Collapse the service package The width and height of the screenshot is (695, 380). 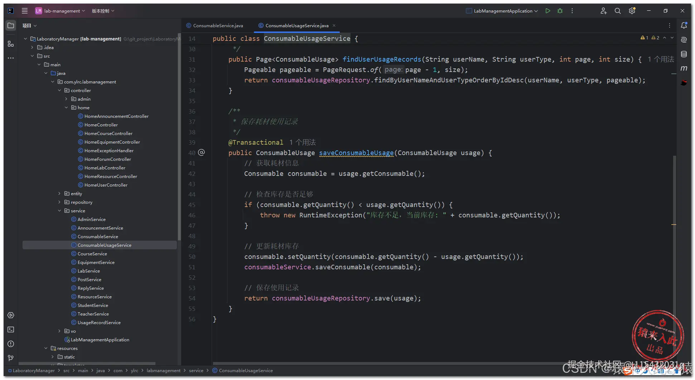(x=59, y=211)
